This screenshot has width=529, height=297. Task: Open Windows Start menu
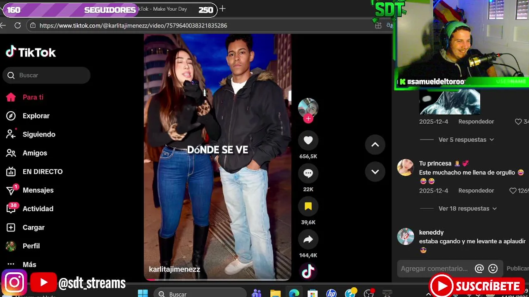click(x=143, y=293)
